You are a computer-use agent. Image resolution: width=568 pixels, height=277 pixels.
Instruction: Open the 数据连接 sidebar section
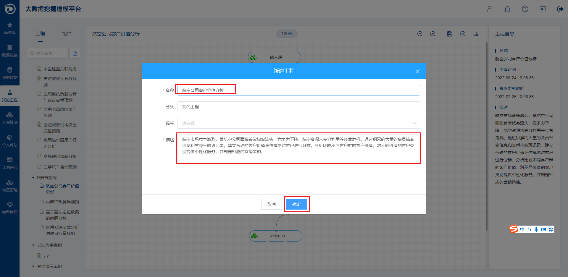10,51
